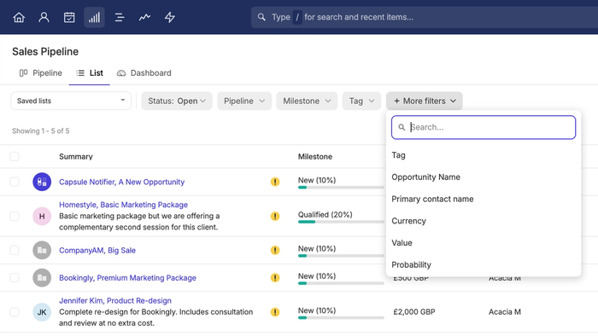
Task: Click the Homestyle H avatar
Action: click(x=42, y=216)
